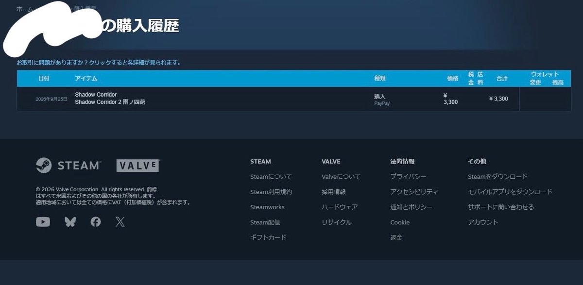Click the ホーム breadcrumb link
The width and height of the screenshot is (583, 285).
pyautogui.click(x=25, y=9)
